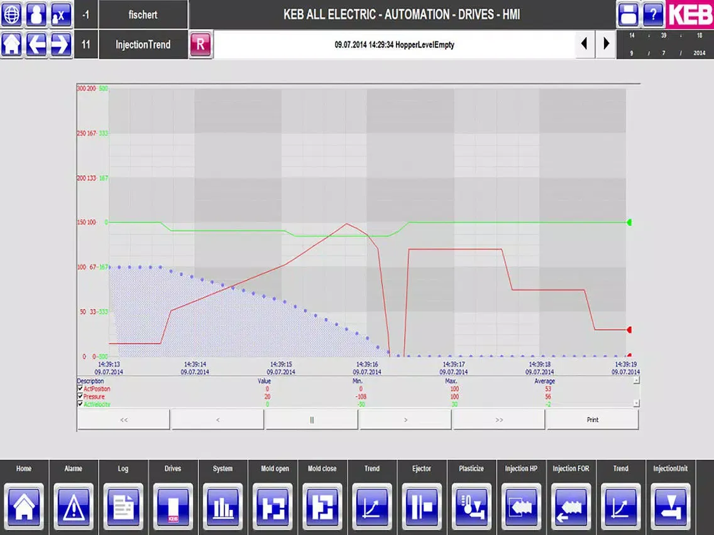Open the Log document icon
This screenshot has width=714, height=535.
pos(123,505)
